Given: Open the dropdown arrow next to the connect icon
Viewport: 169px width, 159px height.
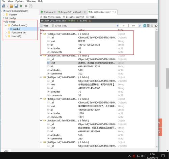Looking at the screenshot, I should [7, 6].
